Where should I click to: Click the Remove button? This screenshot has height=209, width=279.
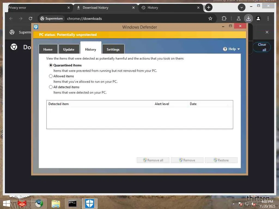[187, 160]
